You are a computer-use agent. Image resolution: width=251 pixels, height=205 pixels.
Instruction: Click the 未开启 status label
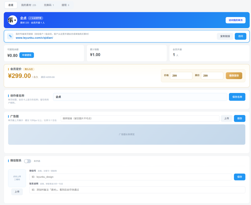(x=37, y=161)
